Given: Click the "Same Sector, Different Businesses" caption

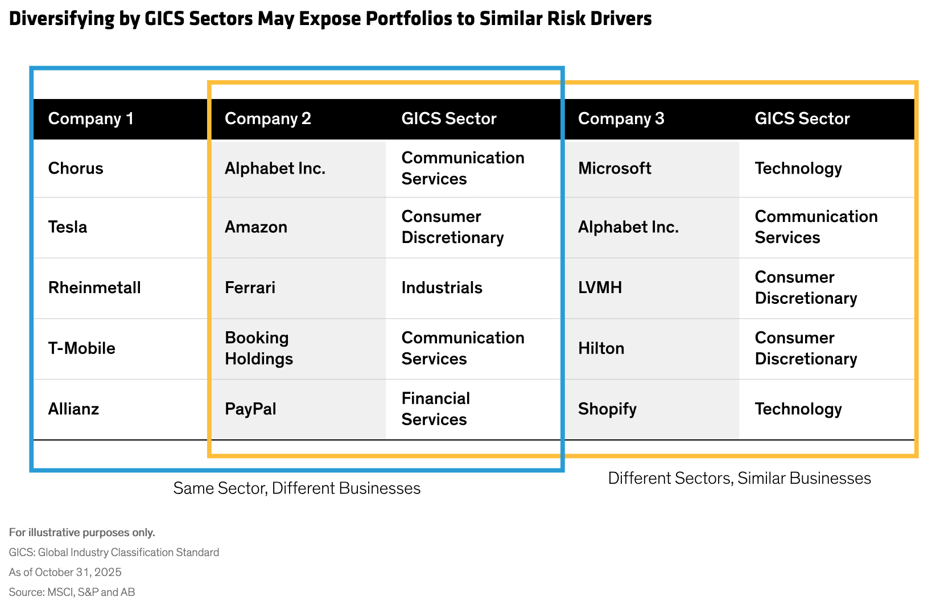Looking at the screenshot, I should [x=297, y=488].
